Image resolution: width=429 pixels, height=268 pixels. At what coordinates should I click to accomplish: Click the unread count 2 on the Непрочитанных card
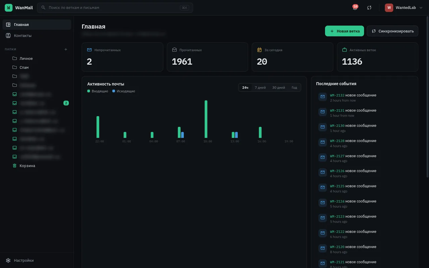(x=89, y=62)
